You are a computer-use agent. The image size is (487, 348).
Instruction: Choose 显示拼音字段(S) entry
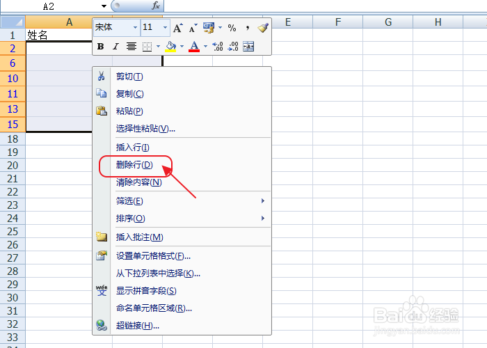point(182,291)
